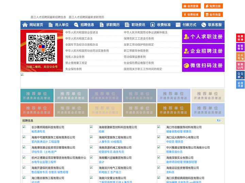Open 职工带薪年休假条例 link
Viewport: 245px width, 183px height.
coord(136,51)
